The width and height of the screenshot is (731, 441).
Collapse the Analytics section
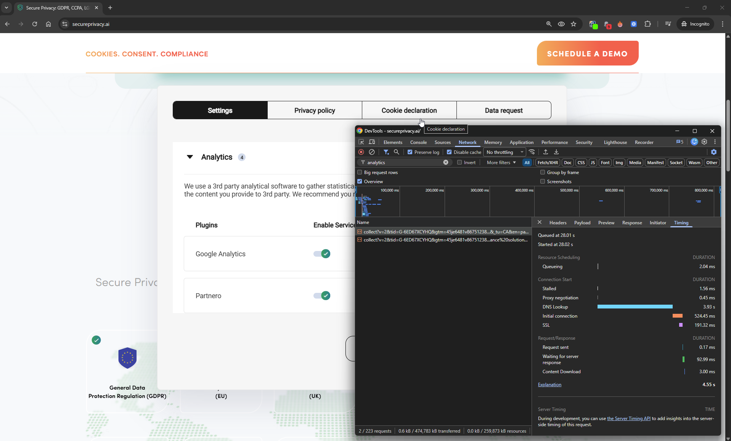(x=190, y=157)
